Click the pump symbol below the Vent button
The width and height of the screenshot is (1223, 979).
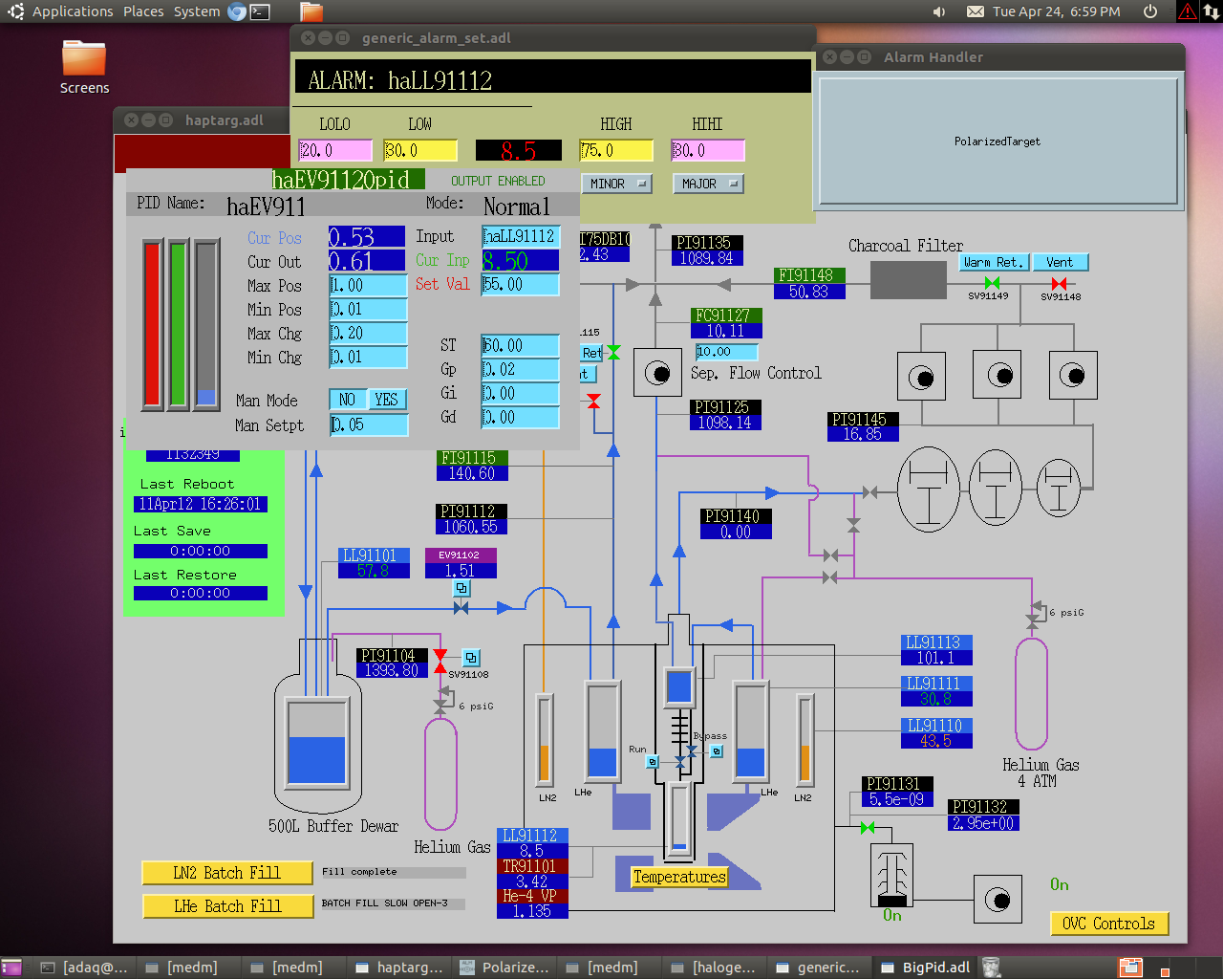(x=1073, y=375)
